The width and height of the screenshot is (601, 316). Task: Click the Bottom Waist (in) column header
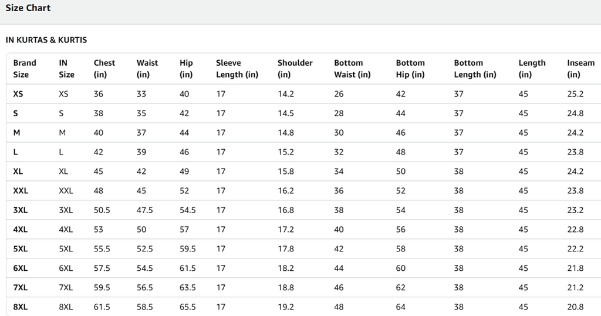tap(352, 69)
